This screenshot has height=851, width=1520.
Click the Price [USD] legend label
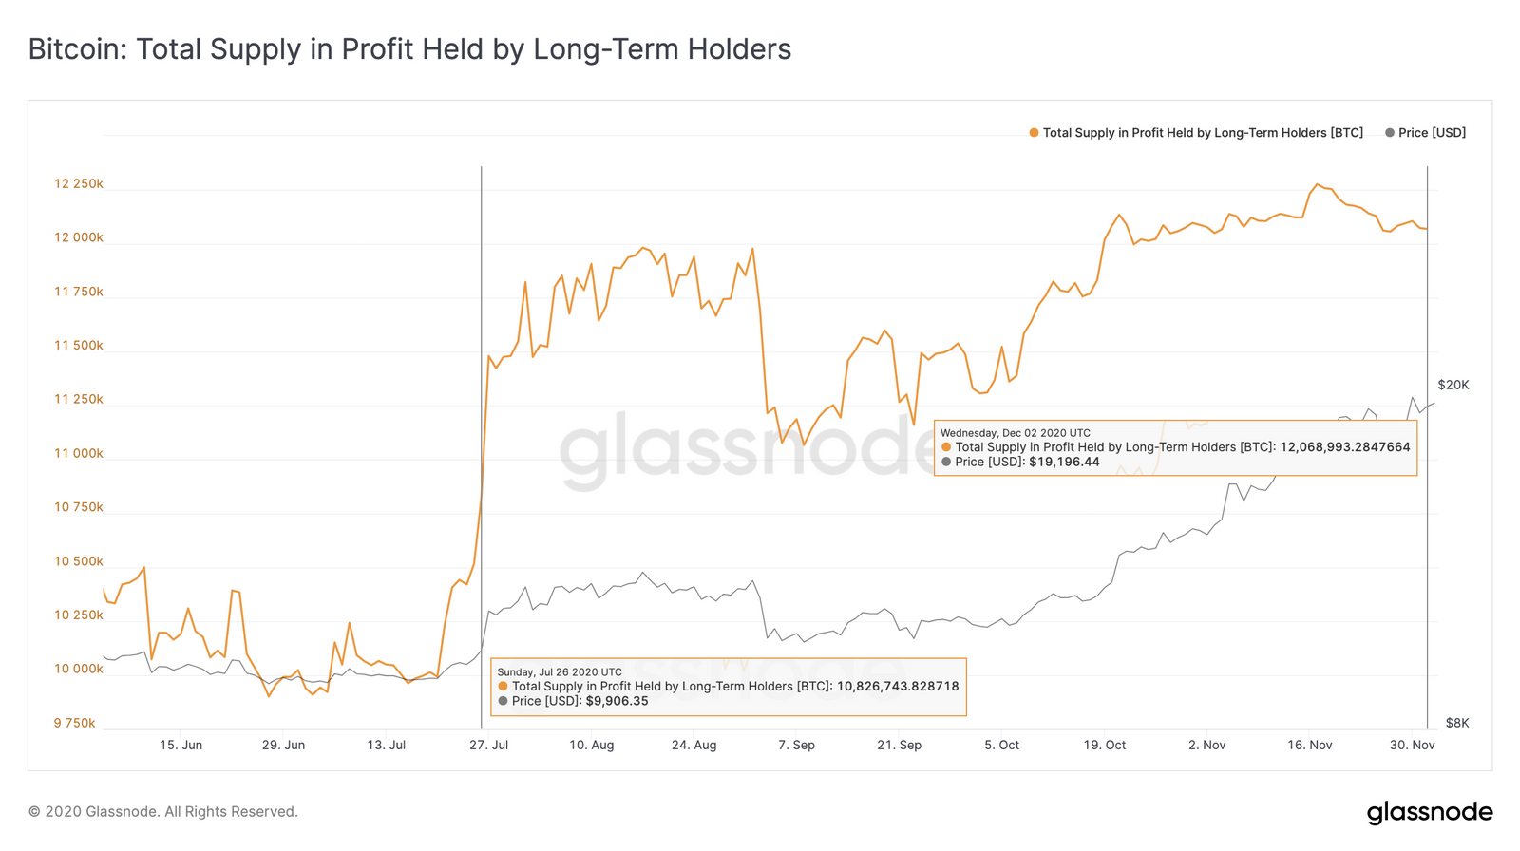(1432, 133)
